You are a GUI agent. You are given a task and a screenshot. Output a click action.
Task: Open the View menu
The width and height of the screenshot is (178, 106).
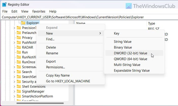click(x=25, y=11)
